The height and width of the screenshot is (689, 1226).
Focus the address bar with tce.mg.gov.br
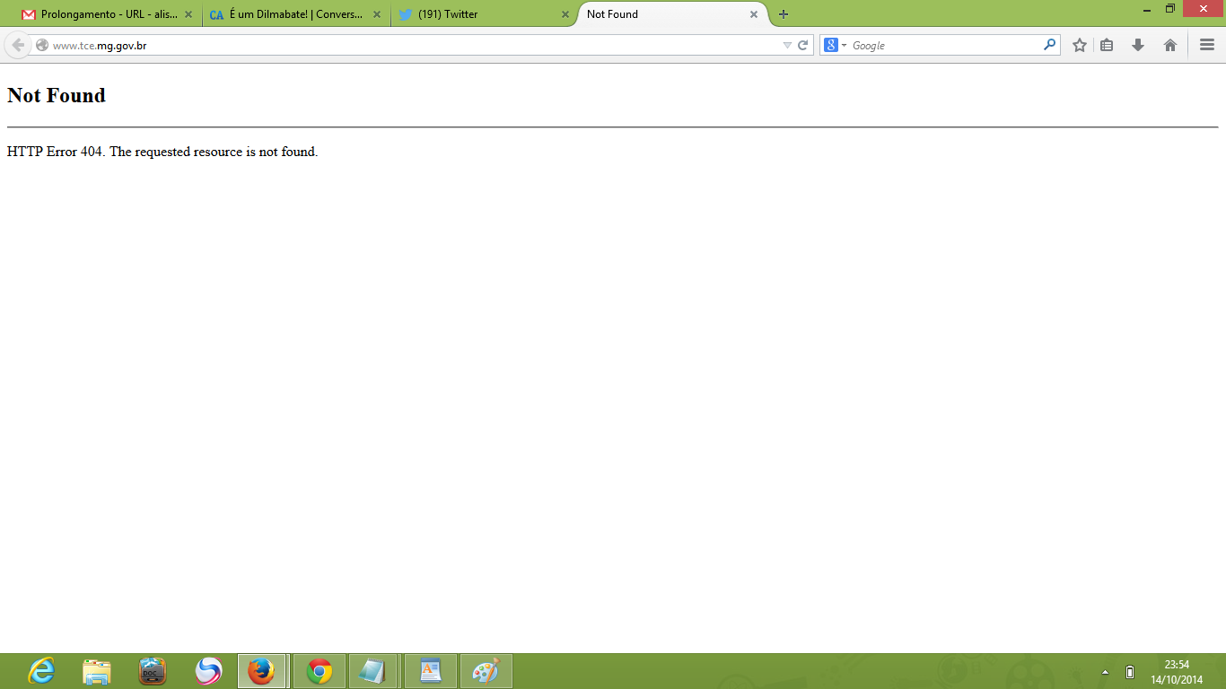pos(404,45)
